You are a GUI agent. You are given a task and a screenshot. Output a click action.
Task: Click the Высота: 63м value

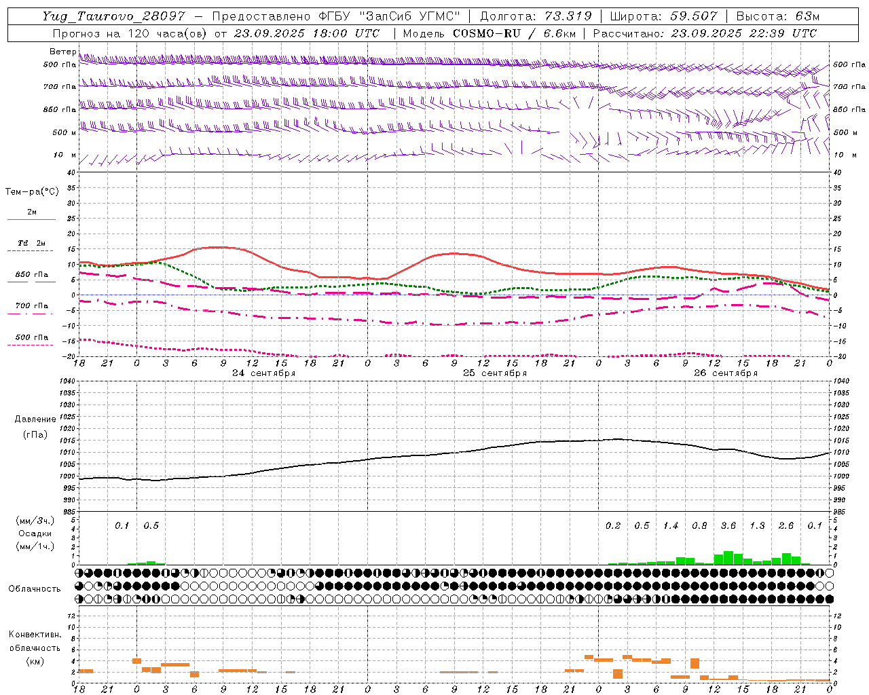pyautogui.click(x=777, y=16)
